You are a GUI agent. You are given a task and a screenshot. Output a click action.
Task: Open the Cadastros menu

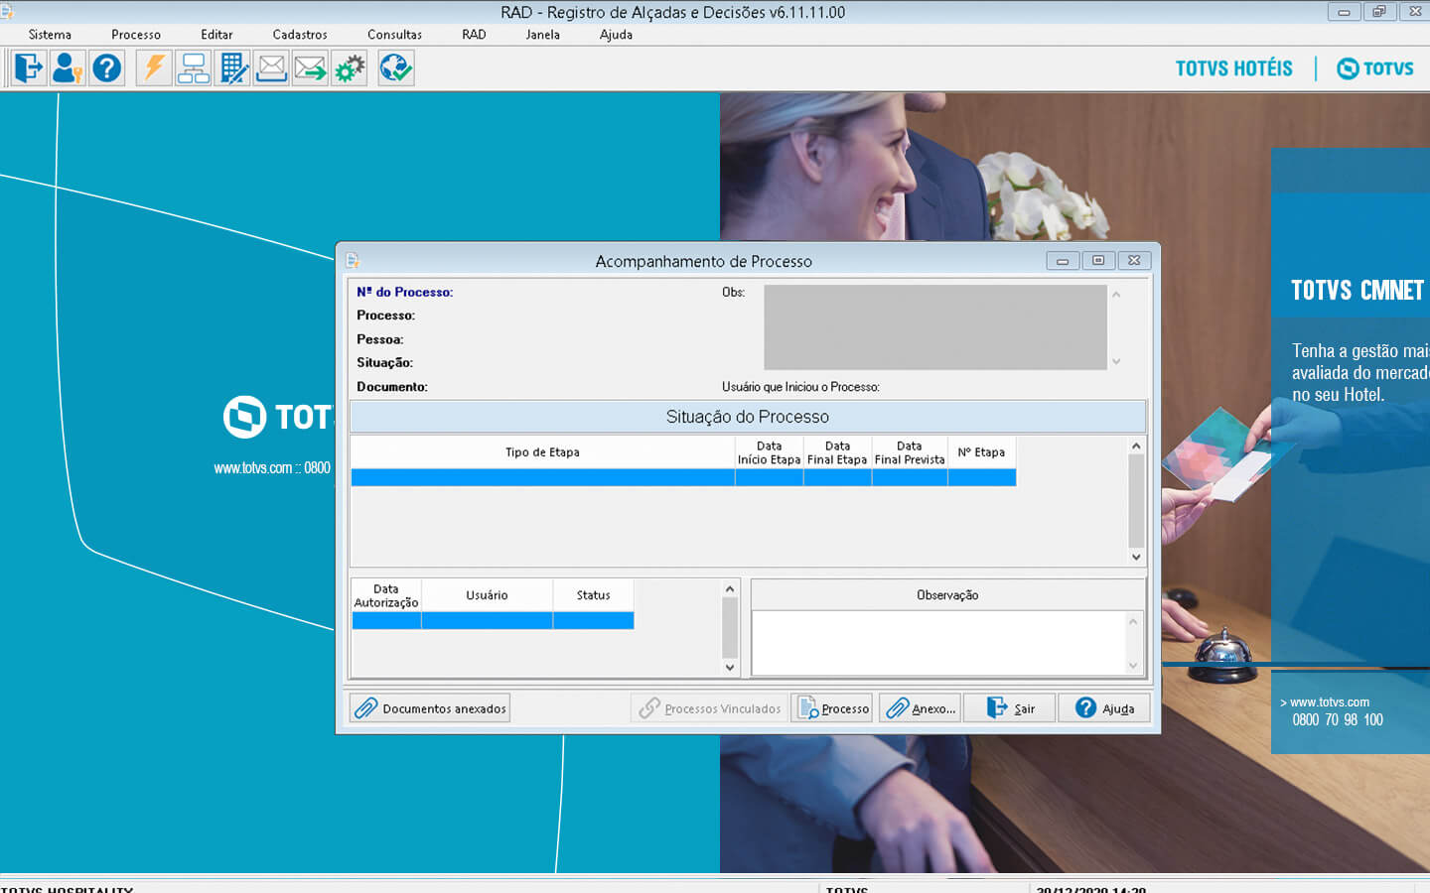point(300,35)
